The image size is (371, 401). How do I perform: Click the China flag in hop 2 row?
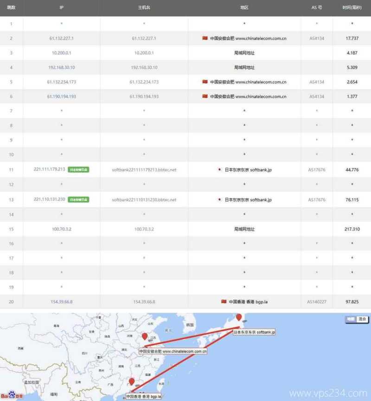pos(205,38)
